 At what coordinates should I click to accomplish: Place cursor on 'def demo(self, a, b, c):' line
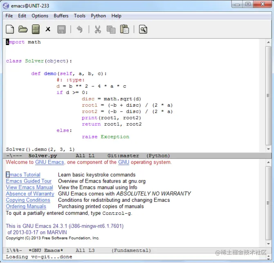pos(69,74)
